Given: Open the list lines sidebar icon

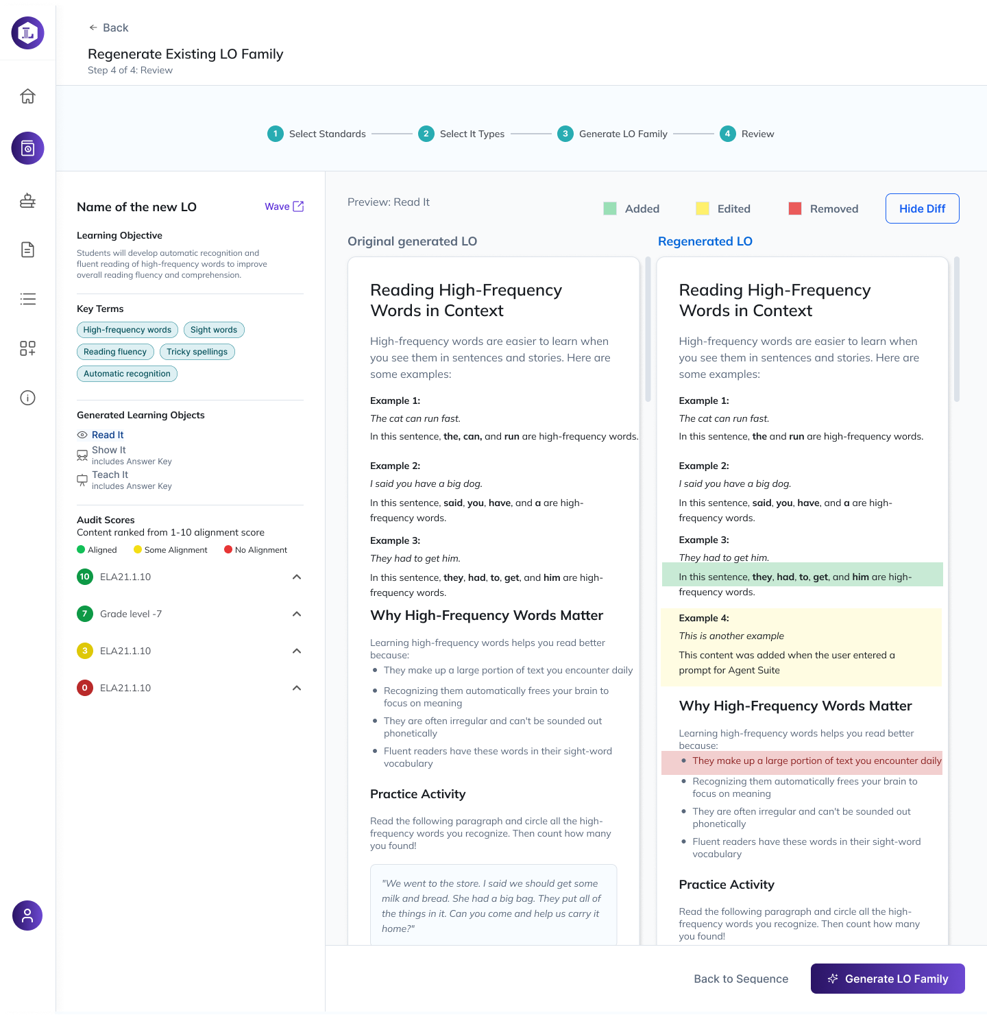Looking at the screenshot, I should pyautogui.click(x=27, y=299).
